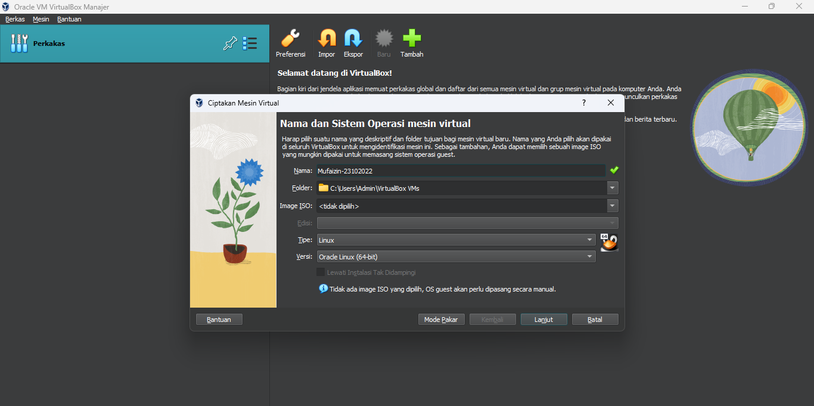Open the Bantuan menu in menu bar
Viewport: 814px width, 406px height.
pyautogui.click(x=69, y=19)
